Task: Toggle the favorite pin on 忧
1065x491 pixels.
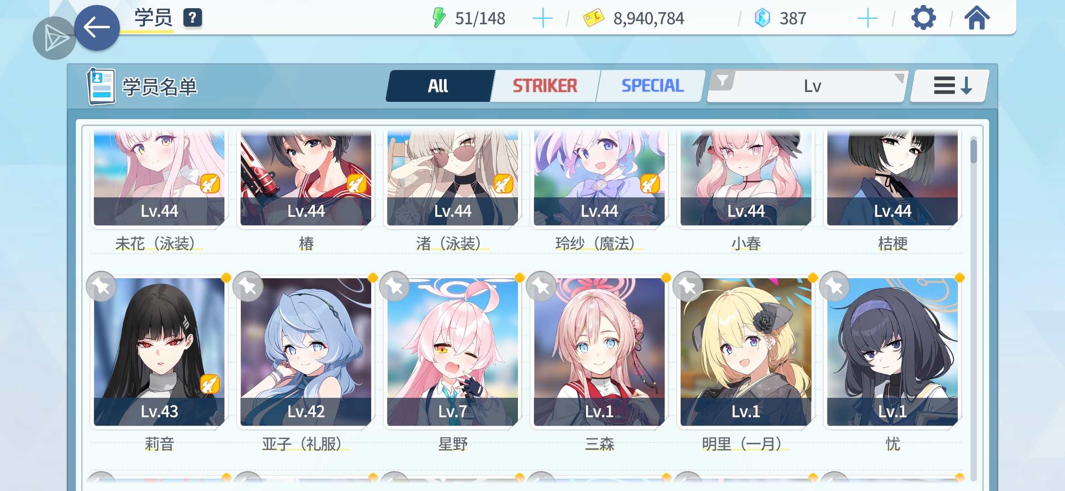Action: tap(835, 286)
